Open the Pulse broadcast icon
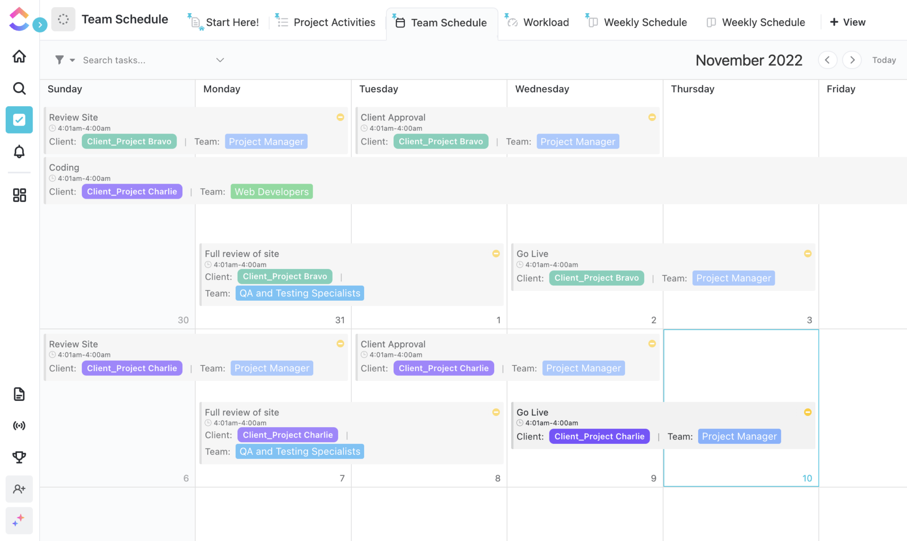 (x=19, y=426)
